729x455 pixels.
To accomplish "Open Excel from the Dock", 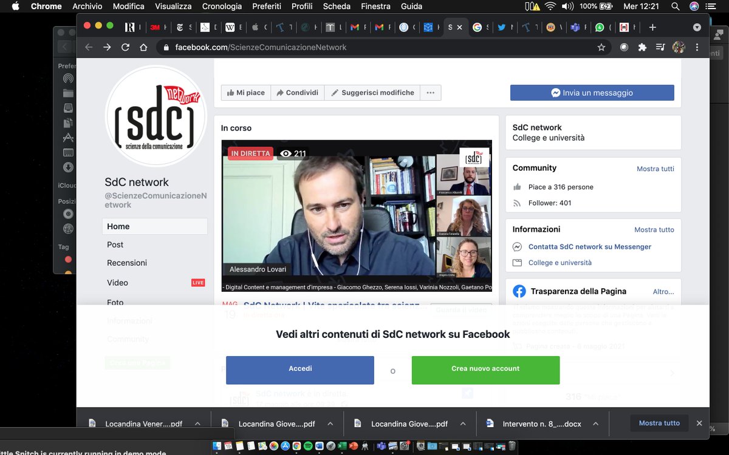I will pos(341,446).
